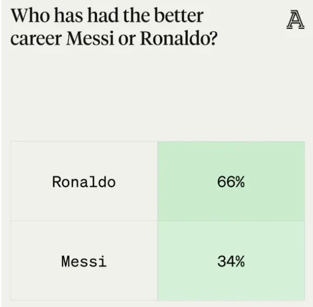Click the word "Who" in the headline
313x307 pixels.
click(28, 16)
